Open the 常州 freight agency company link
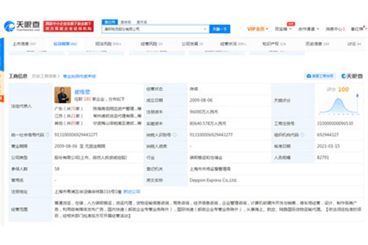The width and height of the screenshot is (368, 245). (x=117, y=116)
